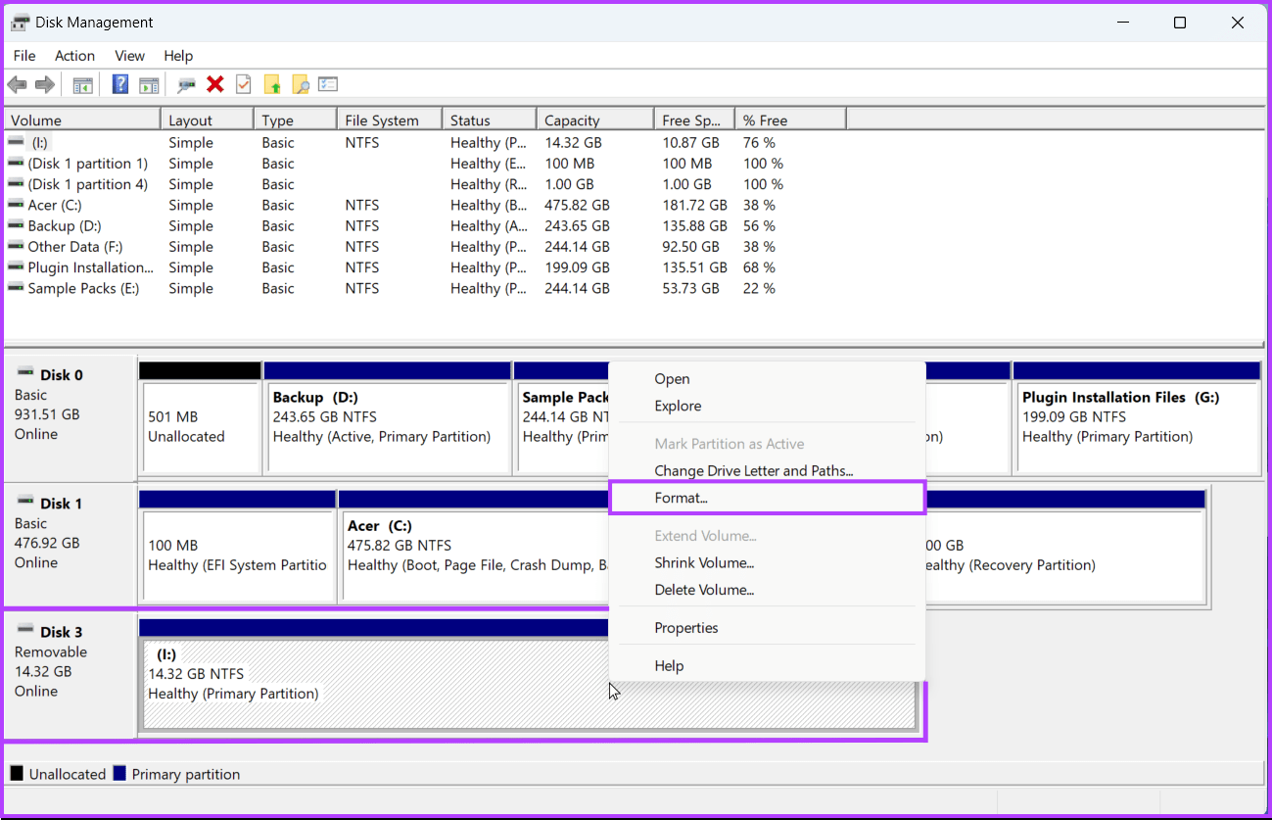Open Properties from the context menu

(x=767, y=628)
